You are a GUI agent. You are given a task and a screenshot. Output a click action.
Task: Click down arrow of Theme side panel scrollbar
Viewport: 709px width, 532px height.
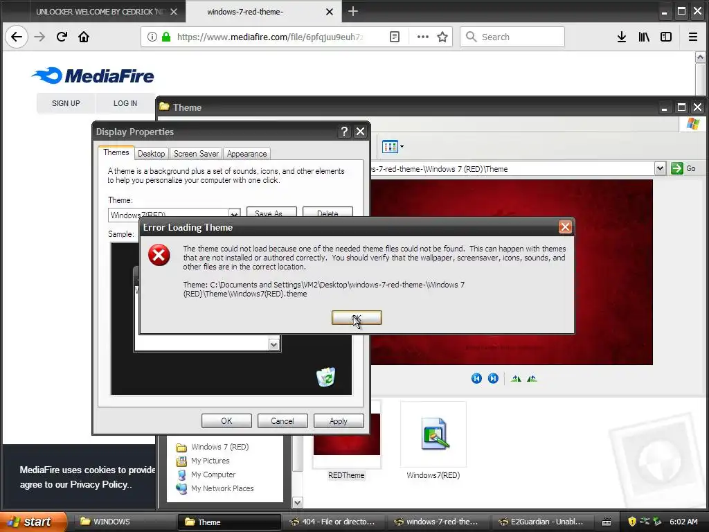point(297,502)
